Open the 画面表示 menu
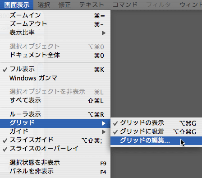Viewport: 202px width, 178px height. click(x=17, y=5)
